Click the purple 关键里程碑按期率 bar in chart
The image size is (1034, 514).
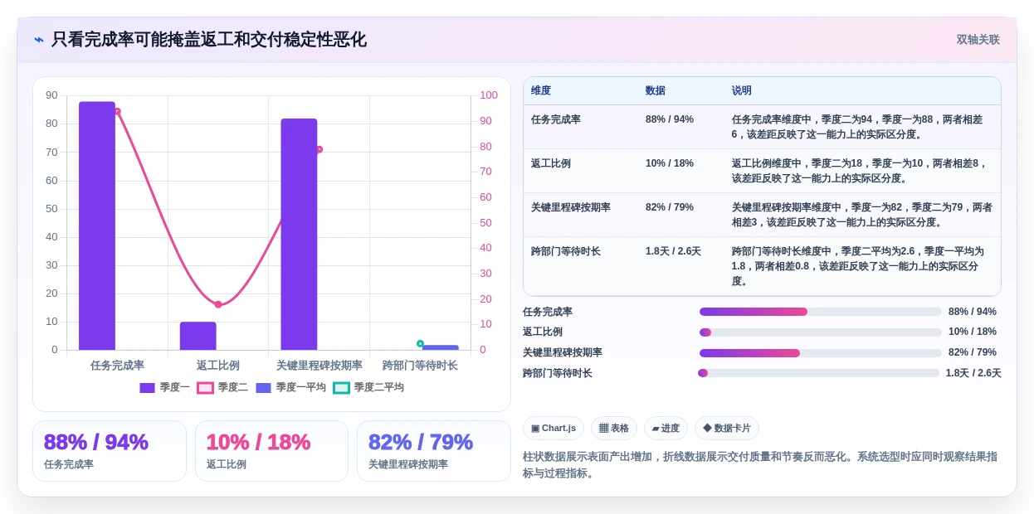[299, 234]
